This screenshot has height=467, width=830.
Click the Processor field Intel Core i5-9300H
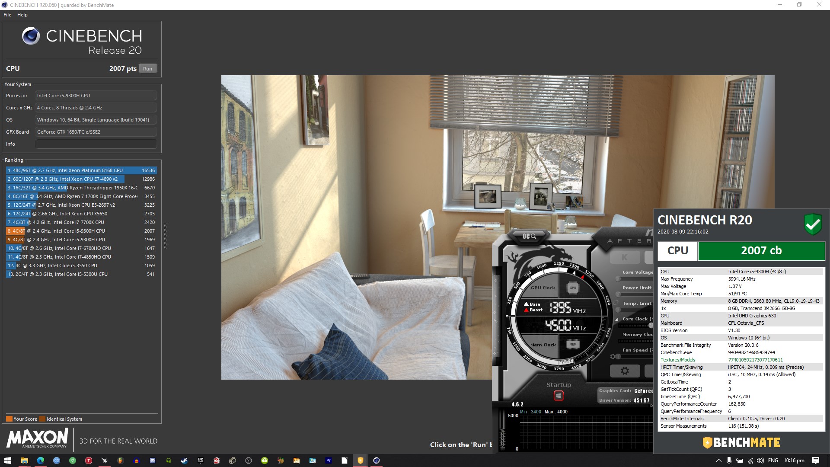tap(96, 96)
